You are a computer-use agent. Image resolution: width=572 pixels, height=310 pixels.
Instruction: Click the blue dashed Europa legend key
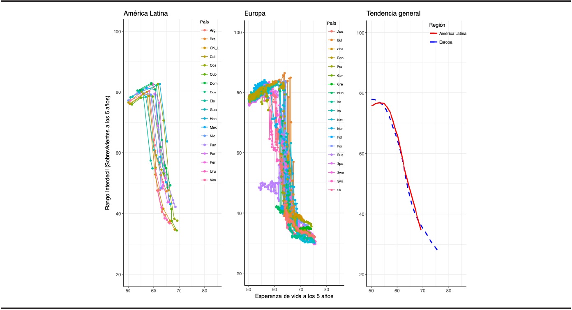[433, 42]
